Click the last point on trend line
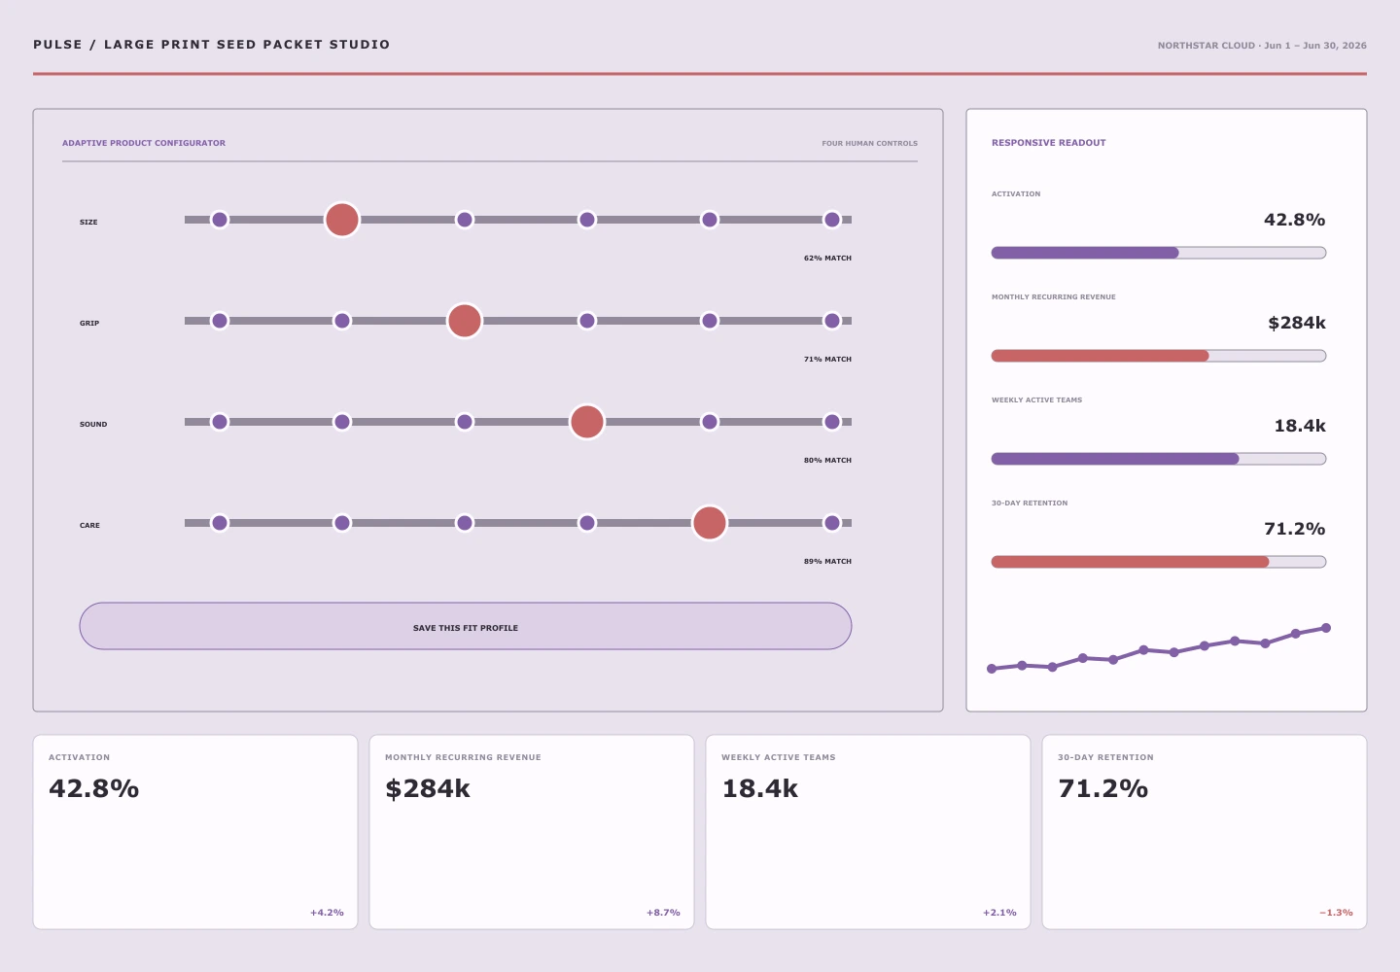 point(1326,628)
